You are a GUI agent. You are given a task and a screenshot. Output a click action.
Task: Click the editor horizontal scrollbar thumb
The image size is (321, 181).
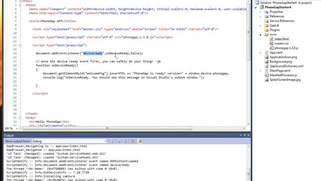107,128
